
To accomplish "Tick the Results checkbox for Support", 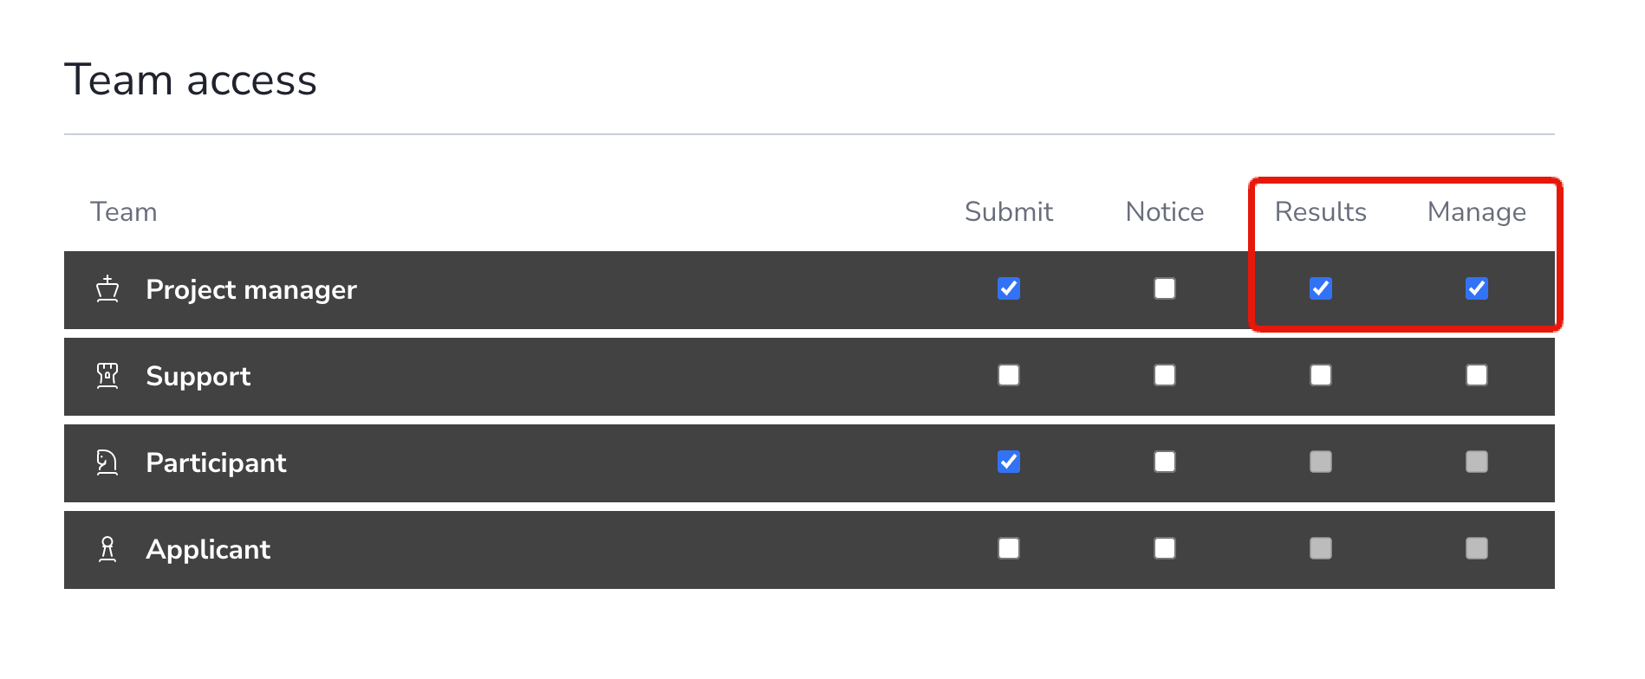I will click(x=1321, y=375).
